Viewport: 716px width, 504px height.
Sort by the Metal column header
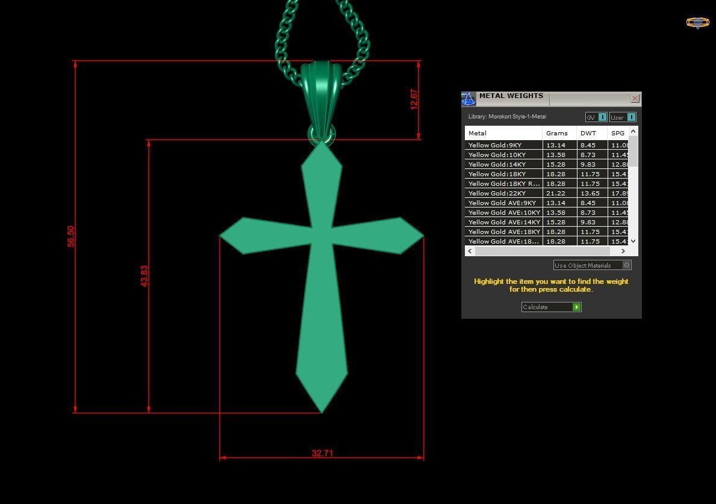[x=503, y=133]
